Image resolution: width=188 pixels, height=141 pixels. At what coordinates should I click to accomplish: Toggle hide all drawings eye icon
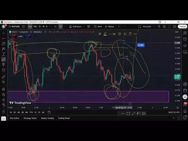point(3,105)
